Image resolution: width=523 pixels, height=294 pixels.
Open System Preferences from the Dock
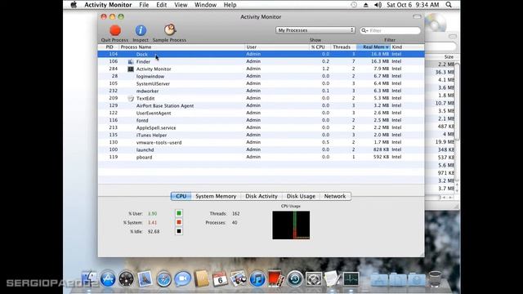point(314,279)
